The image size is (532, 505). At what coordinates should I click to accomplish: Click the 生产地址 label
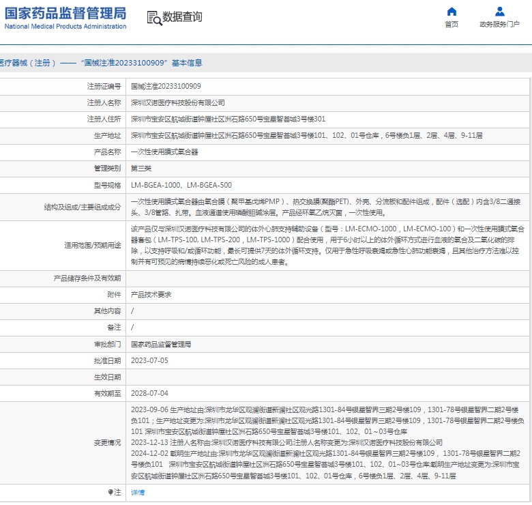(107, 135)
